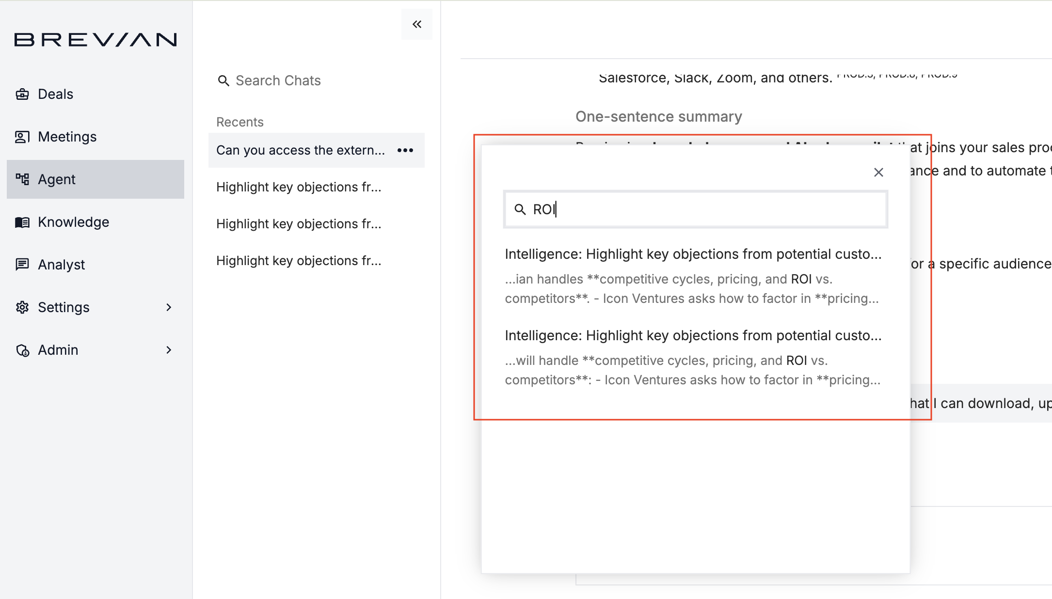Click the Brevian logo
1052x599 pixels.
click(x=96, y=39)
